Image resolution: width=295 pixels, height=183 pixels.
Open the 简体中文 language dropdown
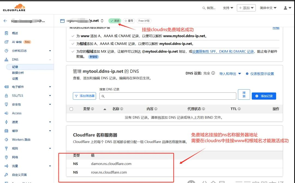268,8
